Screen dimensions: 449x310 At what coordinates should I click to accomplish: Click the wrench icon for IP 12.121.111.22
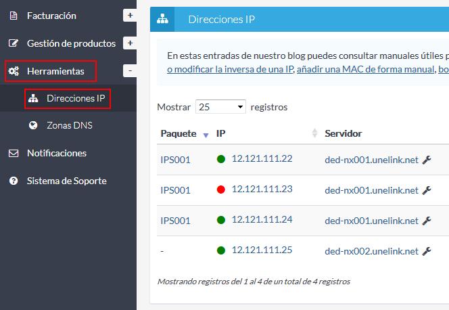[x=427, y=160]
